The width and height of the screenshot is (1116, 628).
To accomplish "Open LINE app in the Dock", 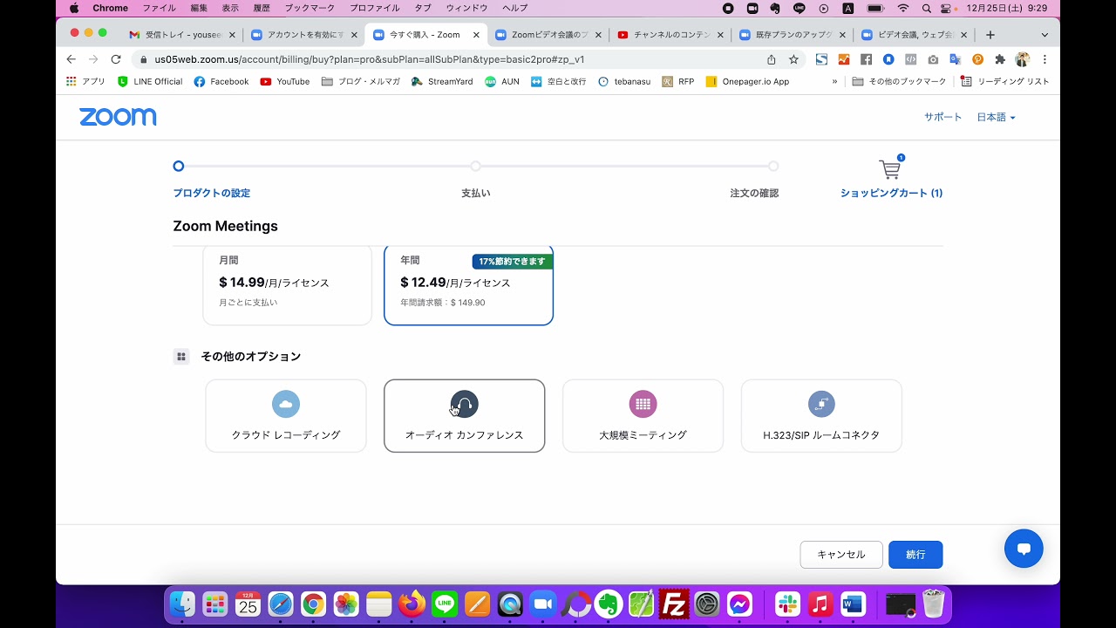I will [x=445, y=604].
